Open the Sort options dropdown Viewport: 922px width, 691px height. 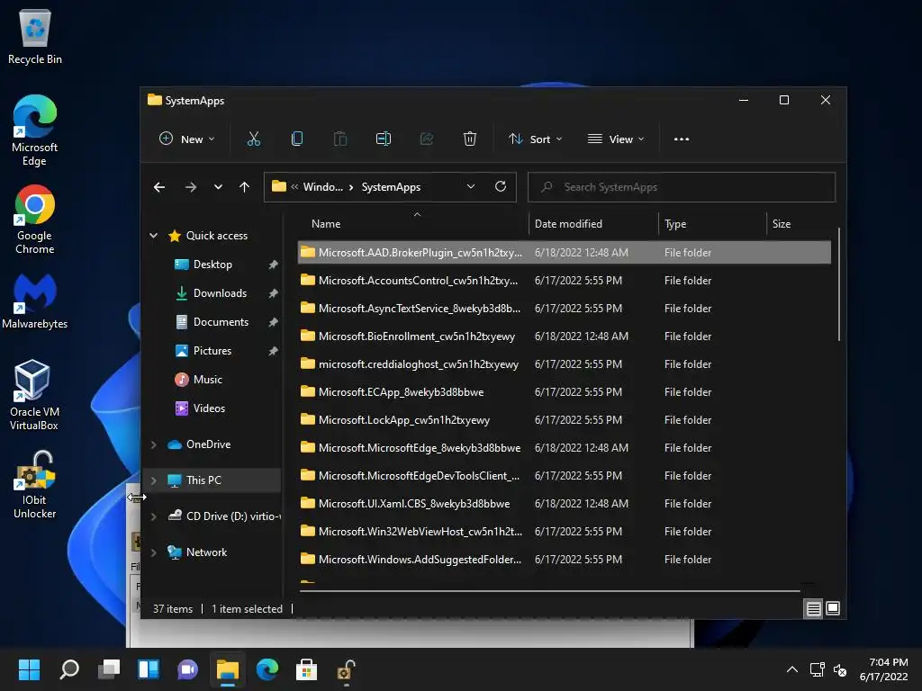click(535, 139)
